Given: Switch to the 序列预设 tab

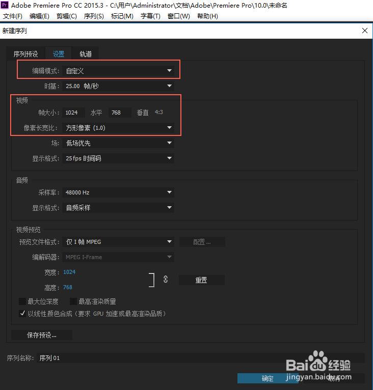Looking at the screenshot, I should click(x=25, y=54).
